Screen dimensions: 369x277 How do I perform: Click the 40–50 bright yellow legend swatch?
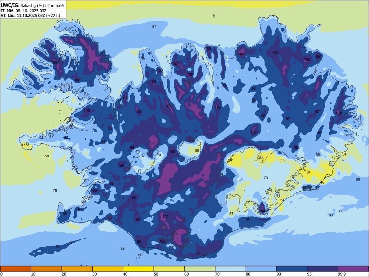click(x=138, y=269)
